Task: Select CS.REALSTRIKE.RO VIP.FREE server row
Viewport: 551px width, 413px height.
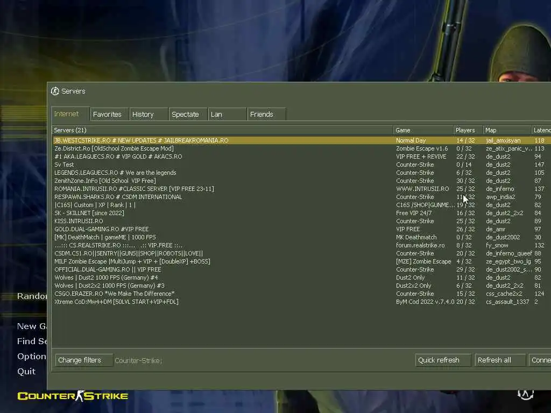Action: pos(301,245)
